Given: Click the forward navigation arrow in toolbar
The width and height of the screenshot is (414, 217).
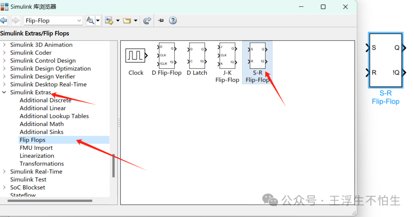Looking at the screenshot, I should 16,21.
